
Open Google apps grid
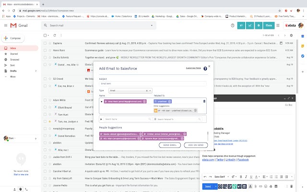(x=278, y=25)
